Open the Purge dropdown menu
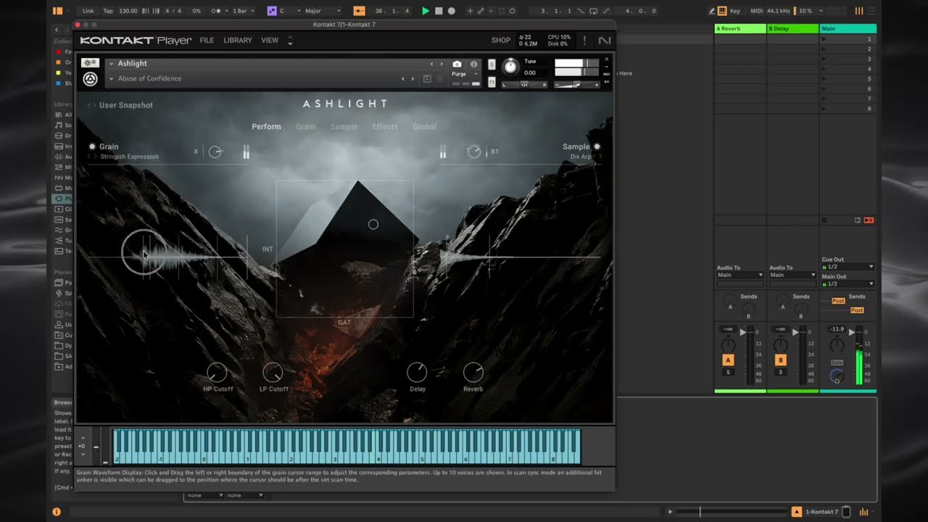Viewport: 928px width, 522px height. 465,74
